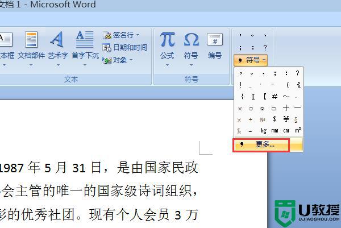Click the 编号 number insert icon

215,40
